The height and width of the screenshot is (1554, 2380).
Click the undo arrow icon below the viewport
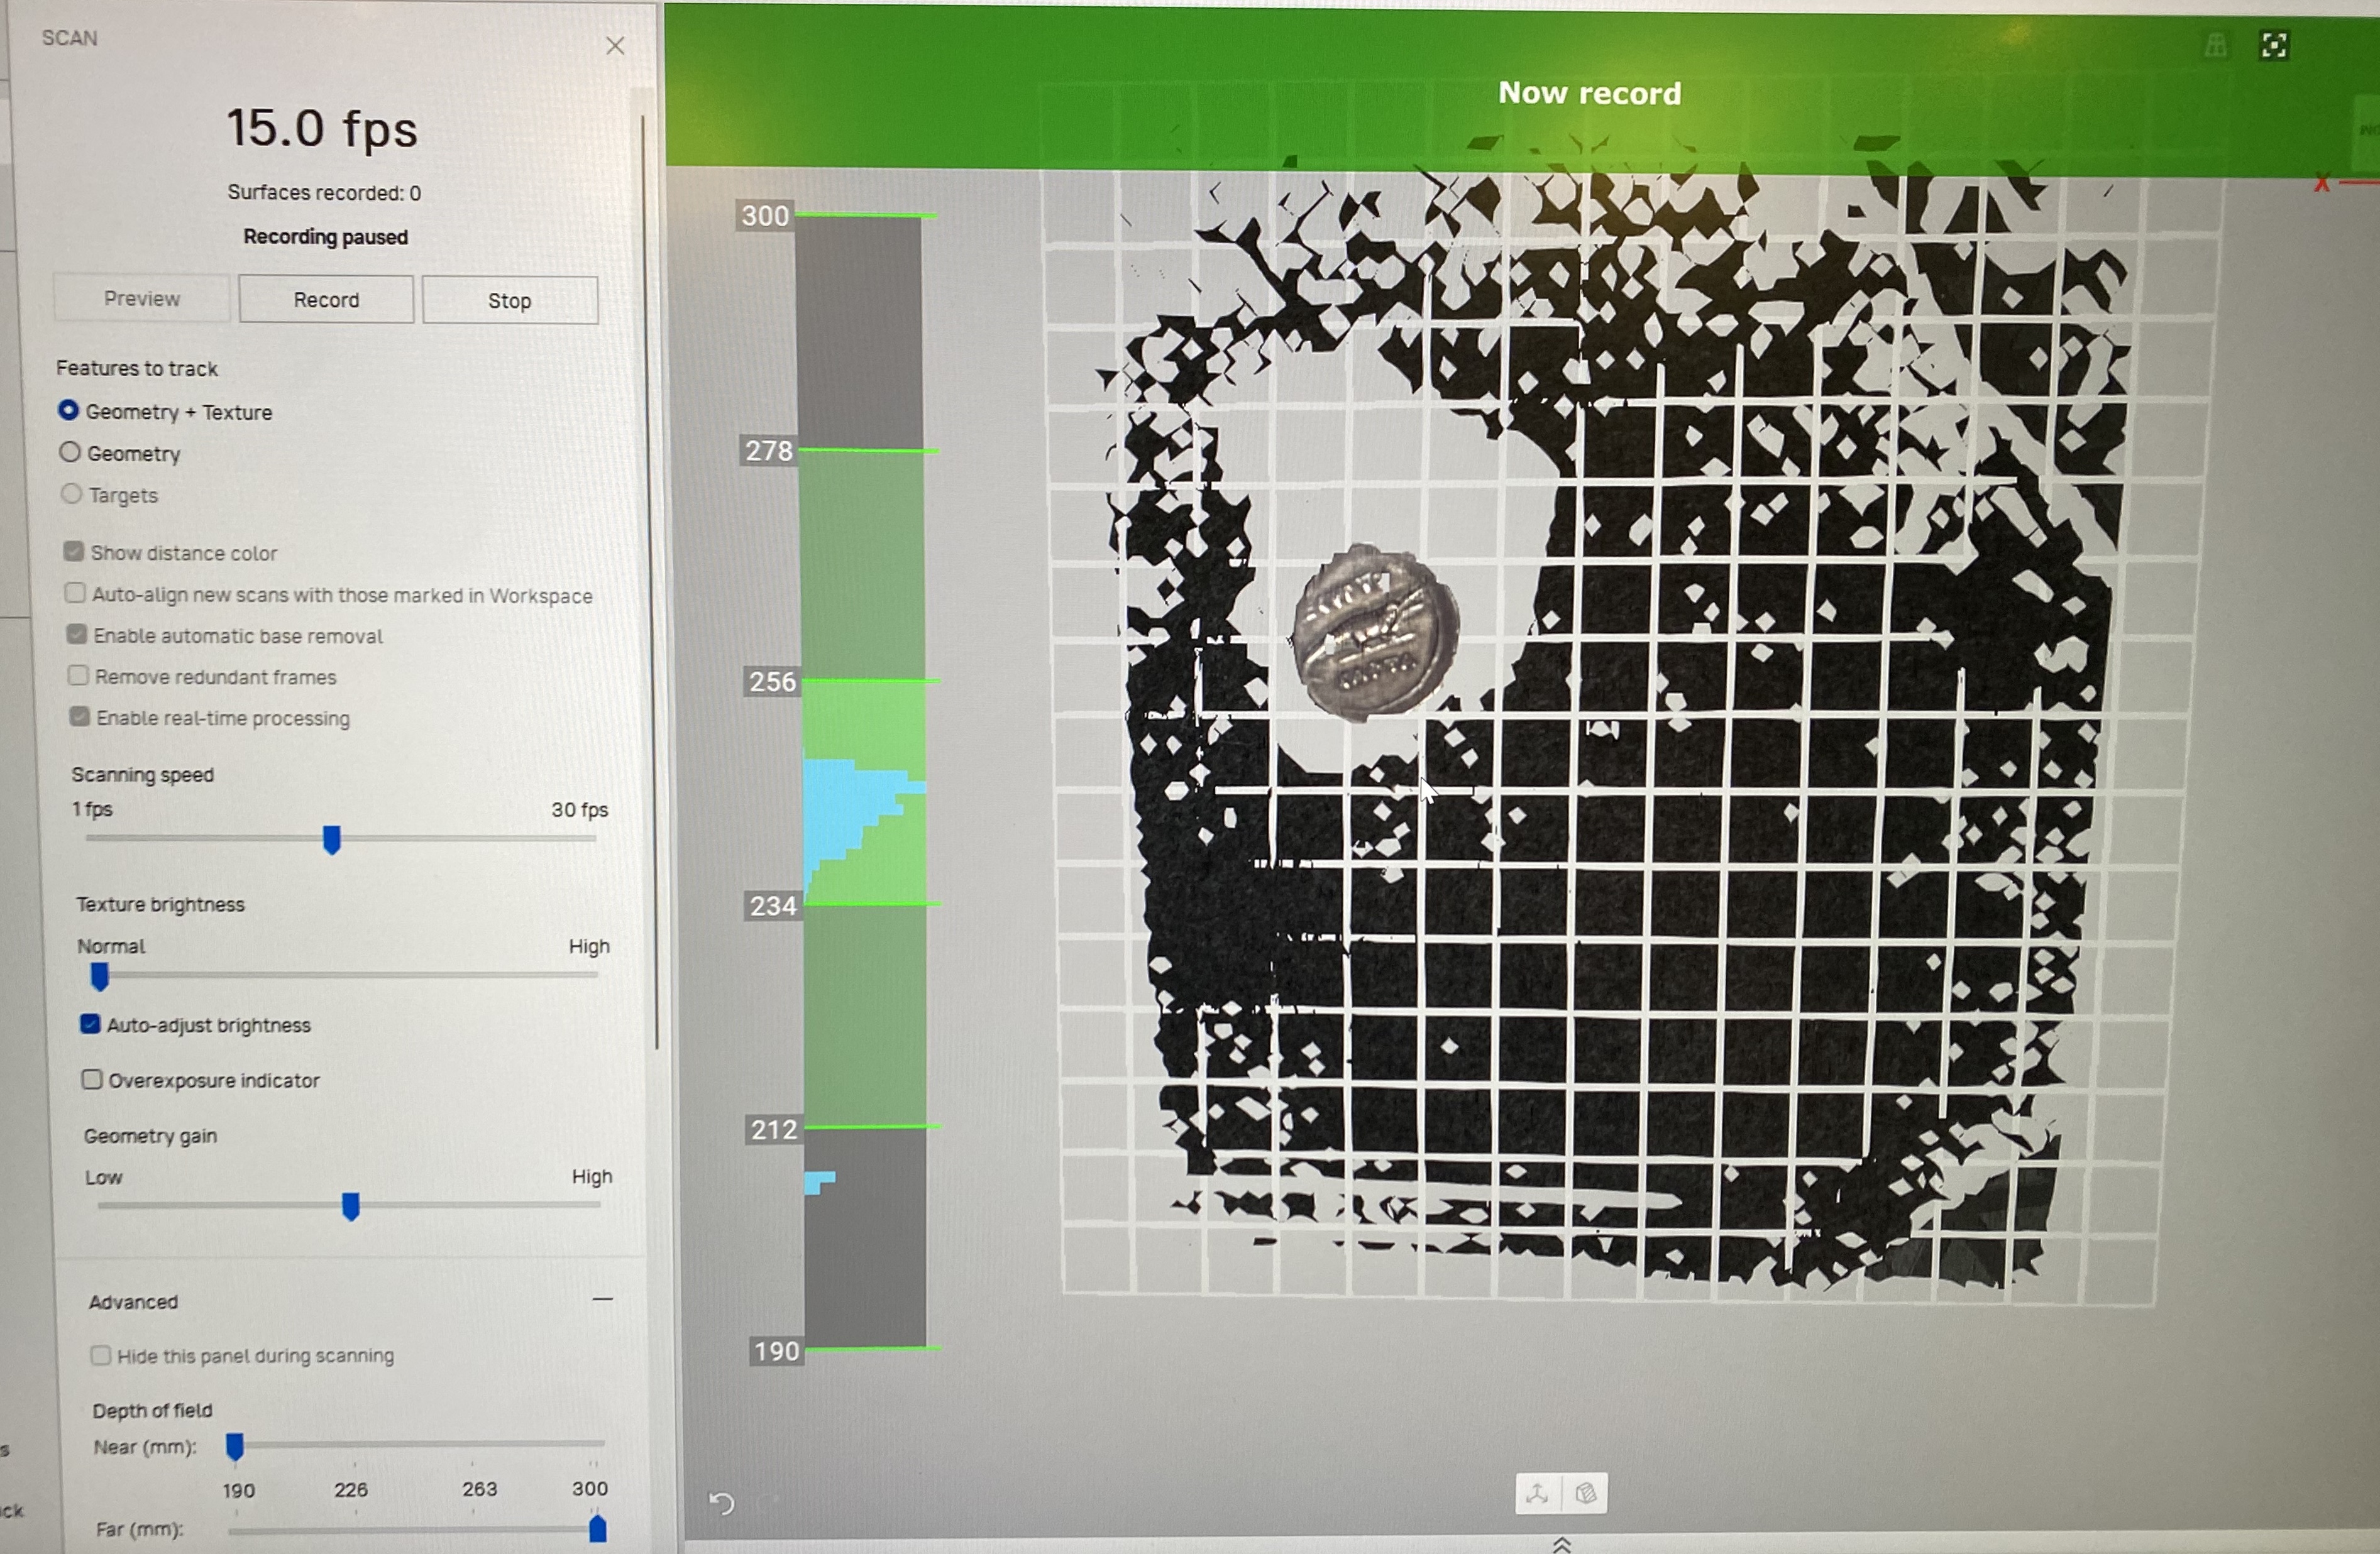coord(722,1503)
